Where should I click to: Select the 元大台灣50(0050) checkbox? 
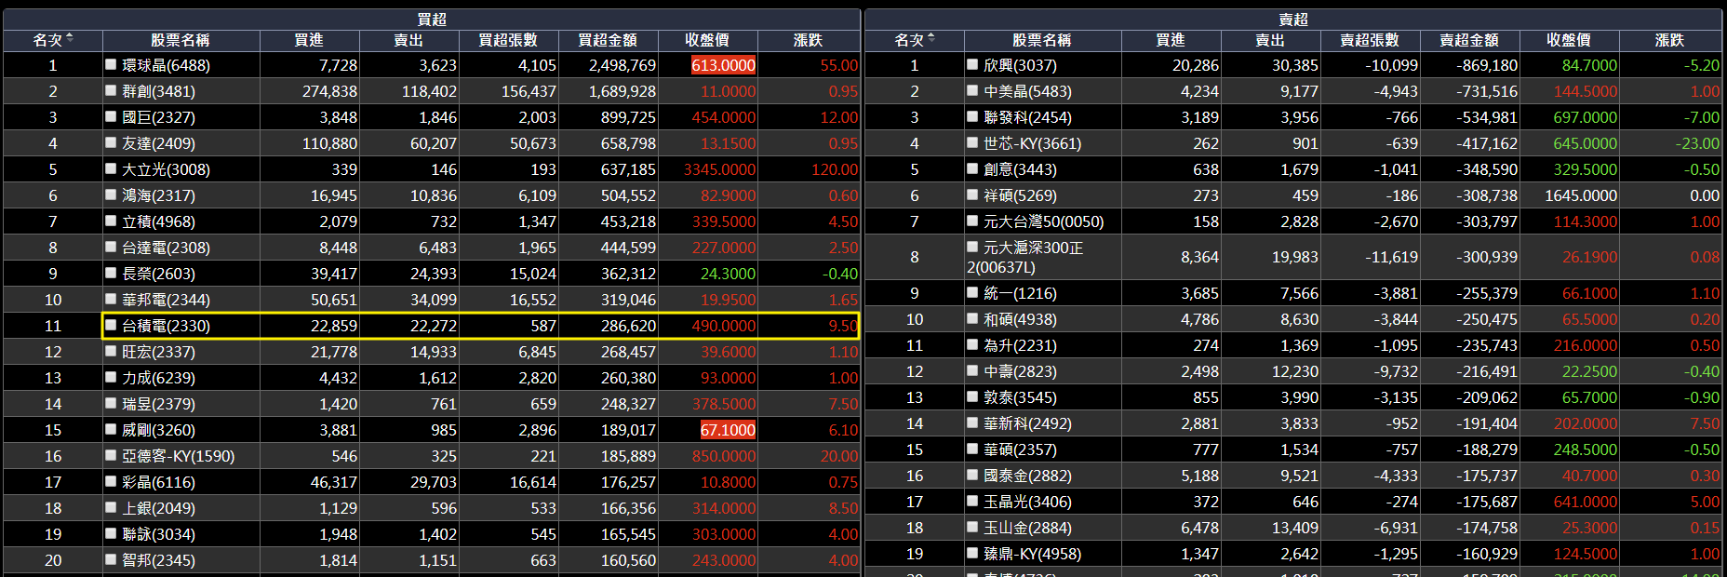click(x=972, y=221)
